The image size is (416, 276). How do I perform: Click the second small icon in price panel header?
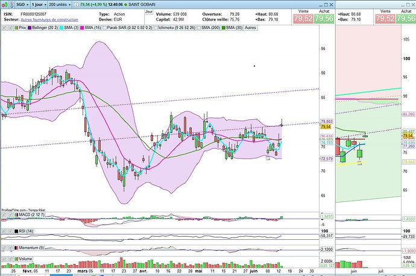tap(10, 28)
